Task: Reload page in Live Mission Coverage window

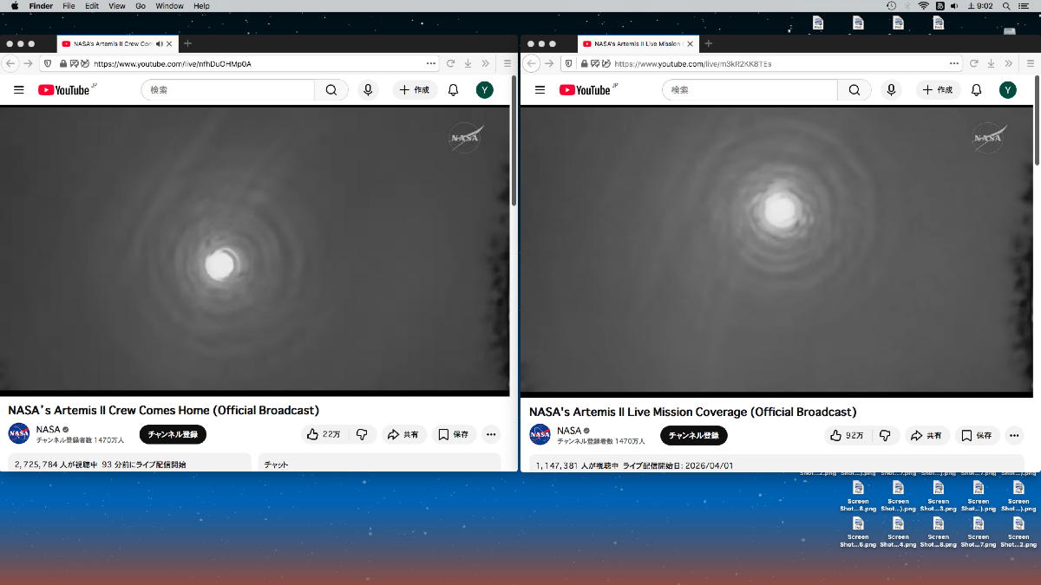Action: [973, 63]
